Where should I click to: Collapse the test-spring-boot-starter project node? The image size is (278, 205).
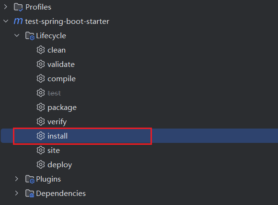point(6,21)
